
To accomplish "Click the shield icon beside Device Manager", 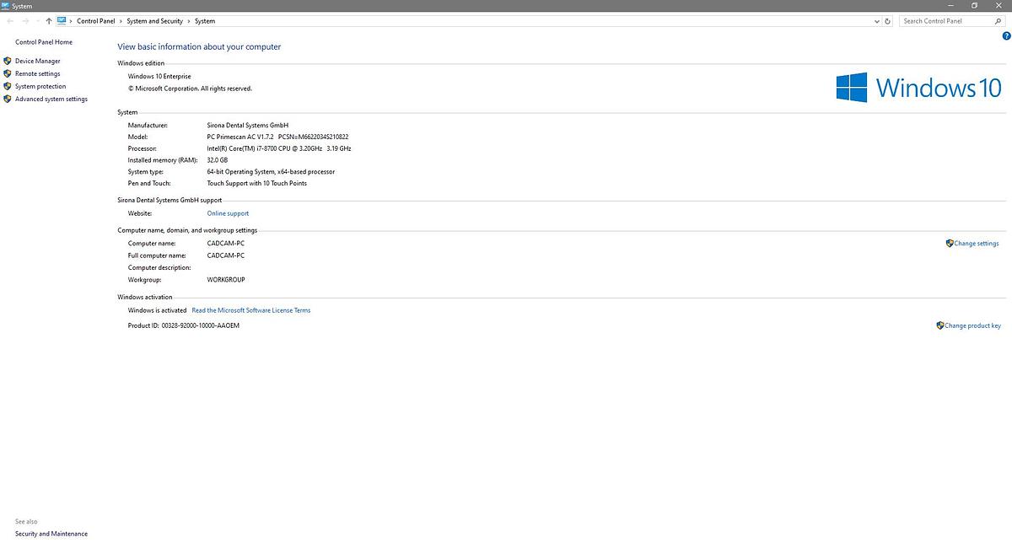I will 8,61.
